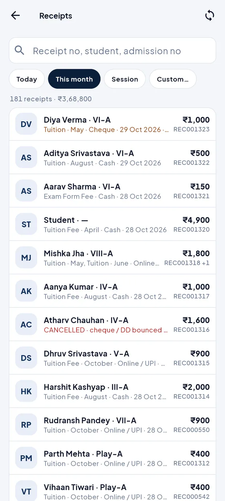
Task: Open the DV avatar for Diya Verma
Action: (x=26, y=124)
